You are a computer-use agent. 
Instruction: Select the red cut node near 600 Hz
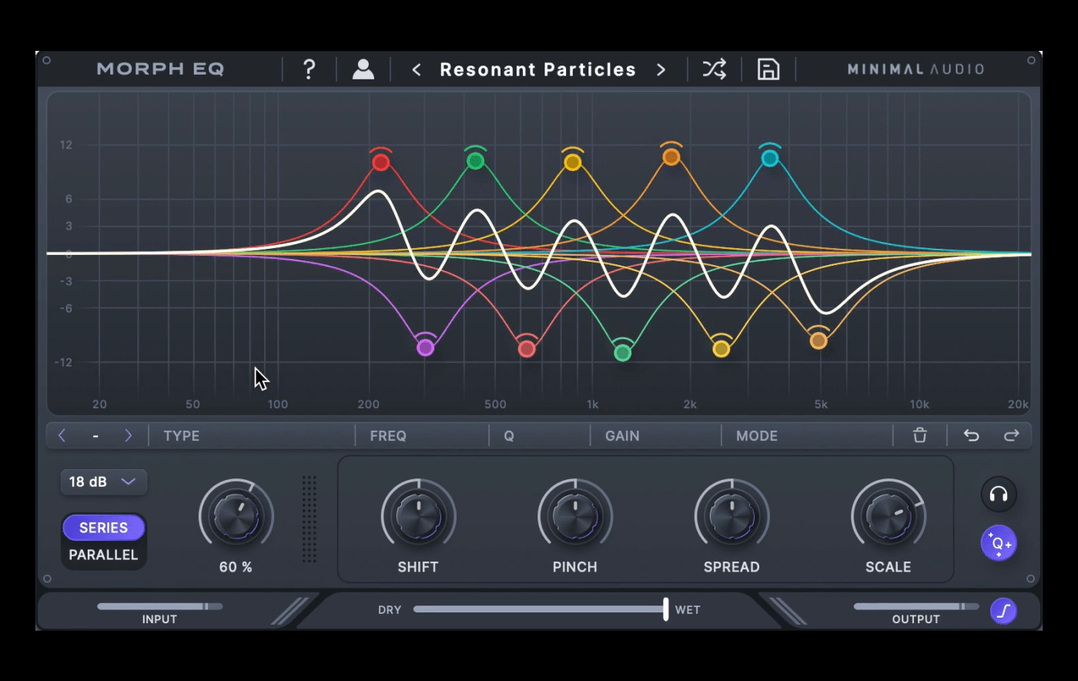coord(527,349)
